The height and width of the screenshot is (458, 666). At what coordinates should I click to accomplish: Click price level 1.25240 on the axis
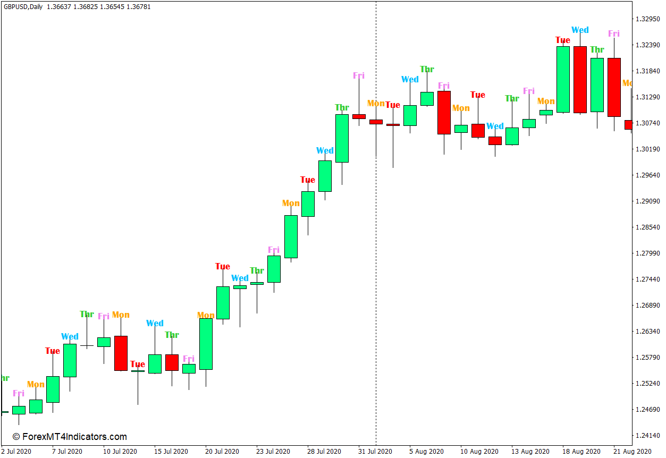pyautogui.click(x=647, y=384)
